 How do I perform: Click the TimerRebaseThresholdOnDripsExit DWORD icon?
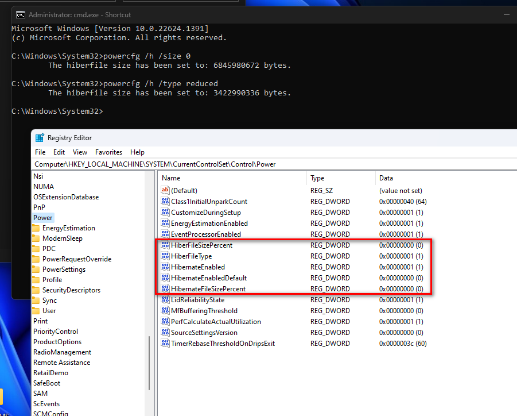165,342
